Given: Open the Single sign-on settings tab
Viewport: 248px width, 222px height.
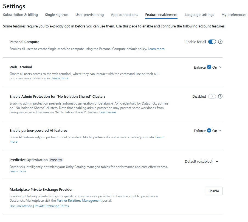Looking at the screenshot, I should tap(57, 15).
